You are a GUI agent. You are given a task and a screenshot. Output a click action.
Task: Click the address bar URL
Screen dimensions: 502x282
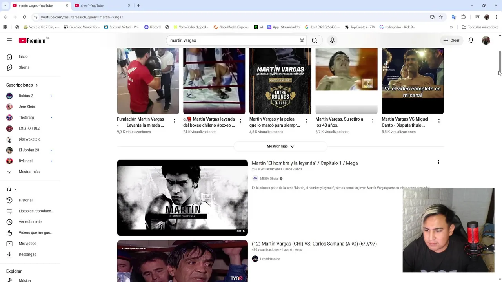click(x=82, y=17)
